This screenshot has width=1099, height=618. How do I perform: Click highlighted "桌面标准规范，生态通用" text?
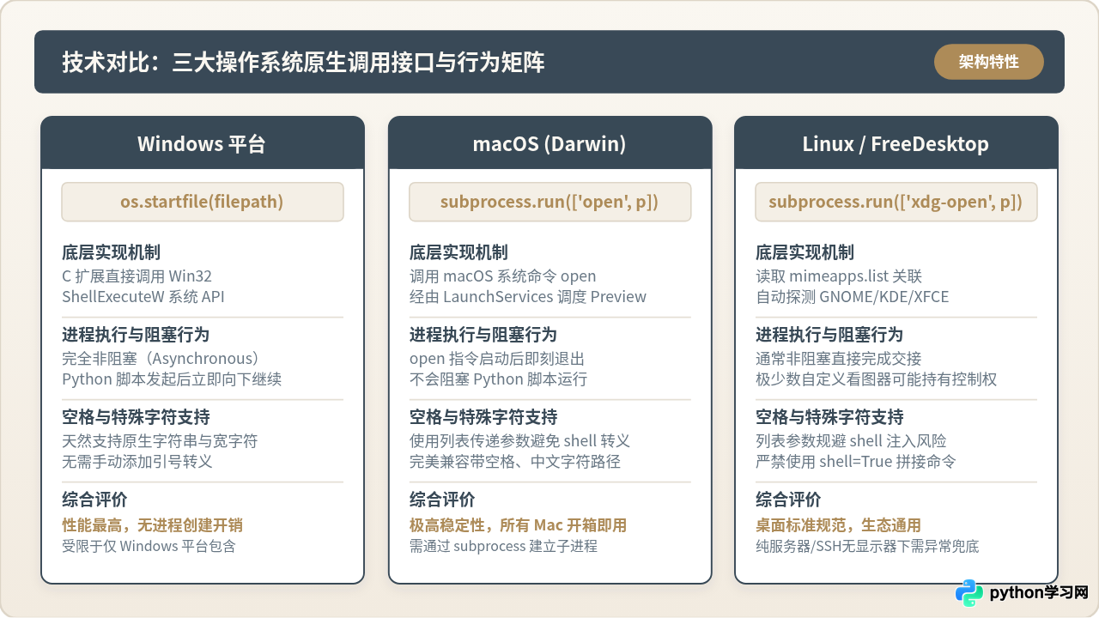[838, 524]
